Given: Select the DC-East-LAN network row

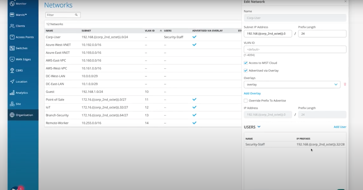Looking at the screenshot, I should 143,84.
